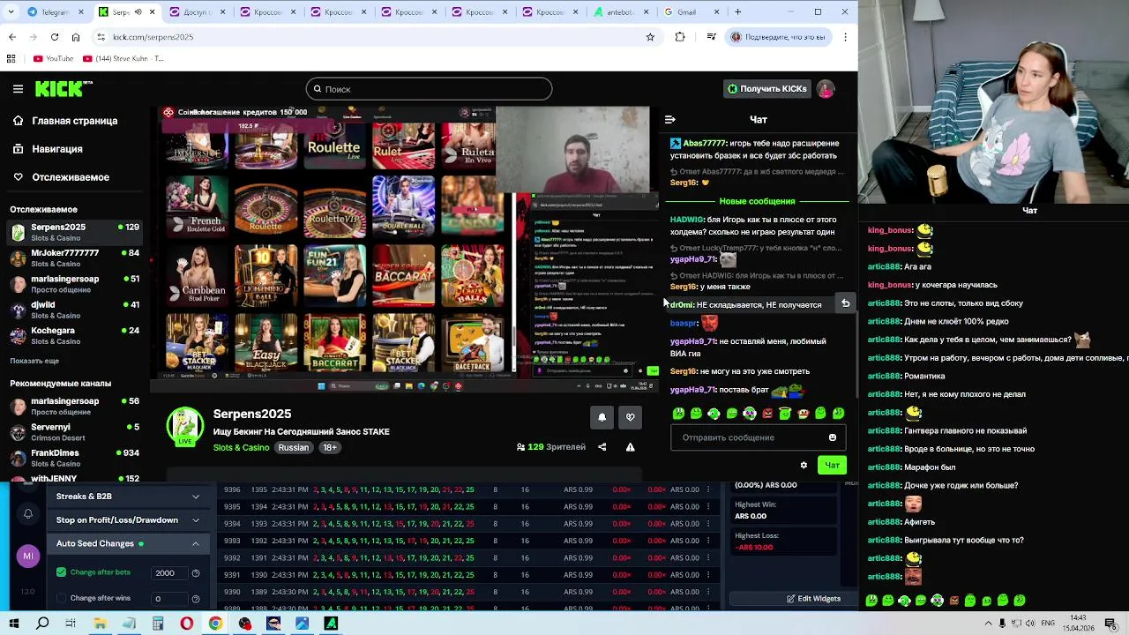Switch to the Доступ browser tab
Image resolution: width=1129 pixels, height=635 pixels.
(197, 12)
